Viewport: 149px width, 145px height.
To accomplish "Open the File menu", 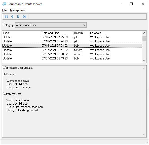I will [x=4, y=10].
